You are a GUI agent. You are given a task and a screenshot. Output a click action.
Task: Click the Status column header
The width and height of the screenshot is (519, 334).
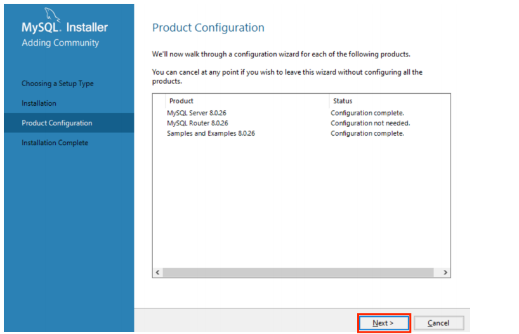coord(390,101)
